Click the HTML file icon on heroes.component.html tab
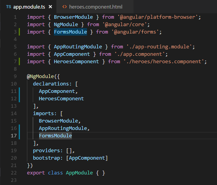This screenshot has width=217, height=185. pyautogui.click(x=64, y=7)
